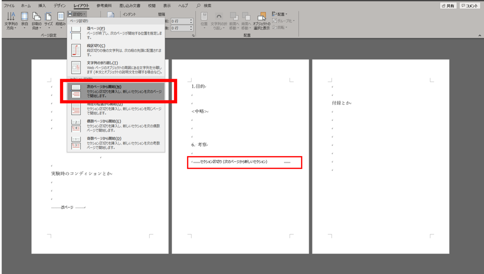Select 奇数ページから開始(D) section break

pyautogui.click(x=116, y=143)
